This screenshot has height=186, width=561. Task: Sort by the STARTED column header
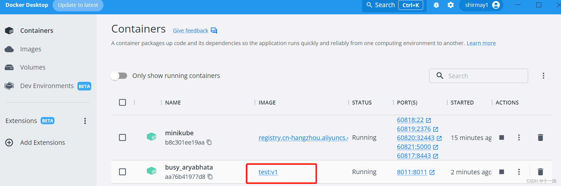coord(462,103)
